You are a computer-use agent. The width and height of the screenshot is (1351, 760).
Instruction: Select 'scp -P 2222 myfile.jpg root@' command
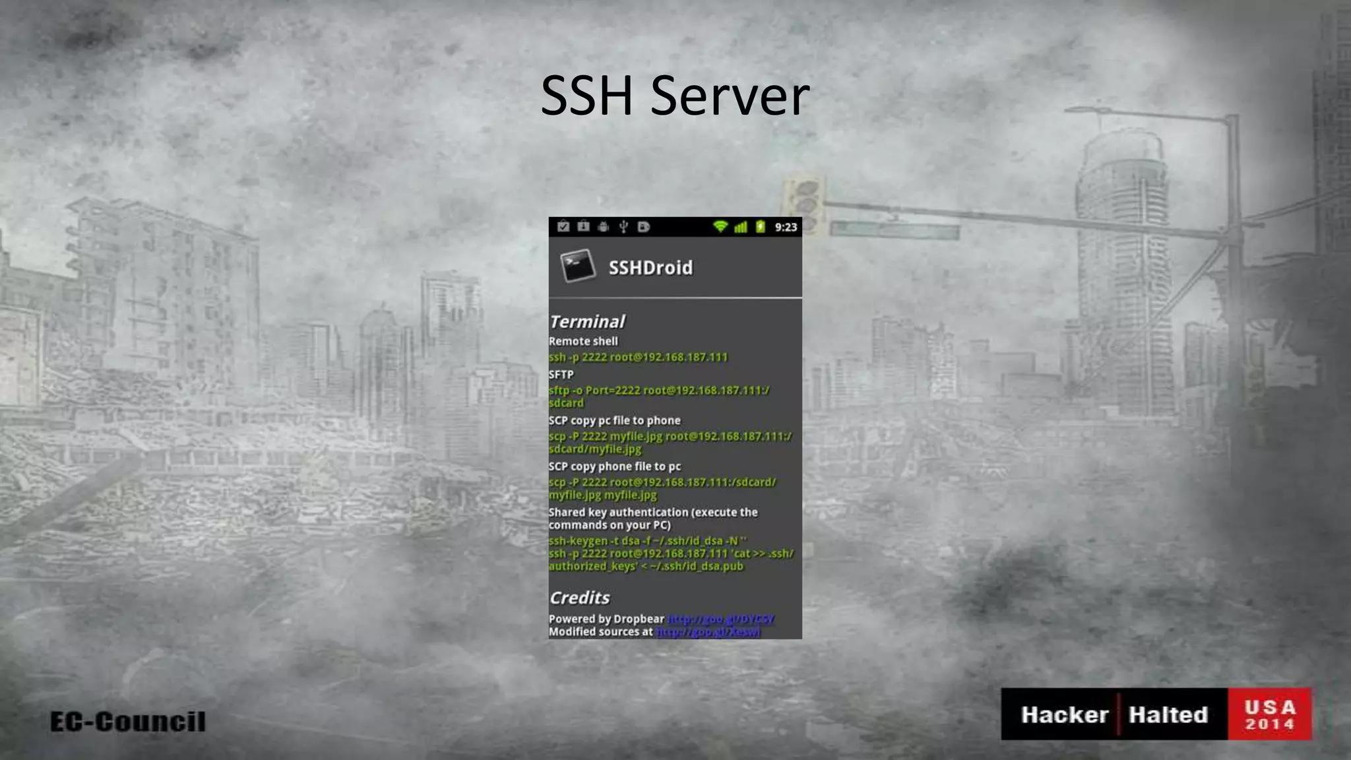coord(670,443)
